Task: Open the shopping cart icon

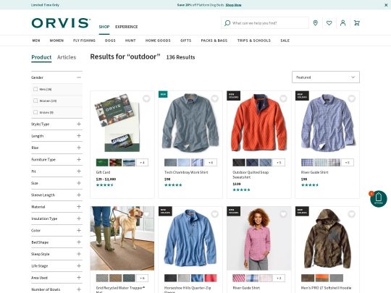Action: pos(357,23)
